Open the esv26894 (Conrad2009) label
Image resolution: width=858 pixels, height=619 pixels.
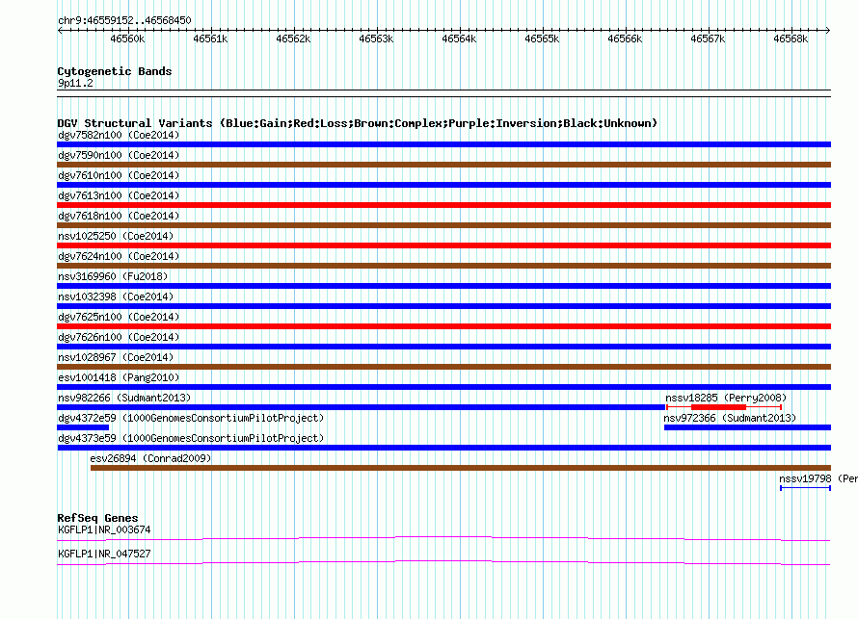tap(150, 458)
